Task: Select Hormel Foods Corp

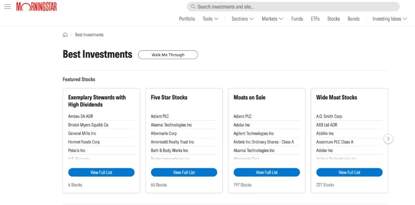Action: coord(84,142)
